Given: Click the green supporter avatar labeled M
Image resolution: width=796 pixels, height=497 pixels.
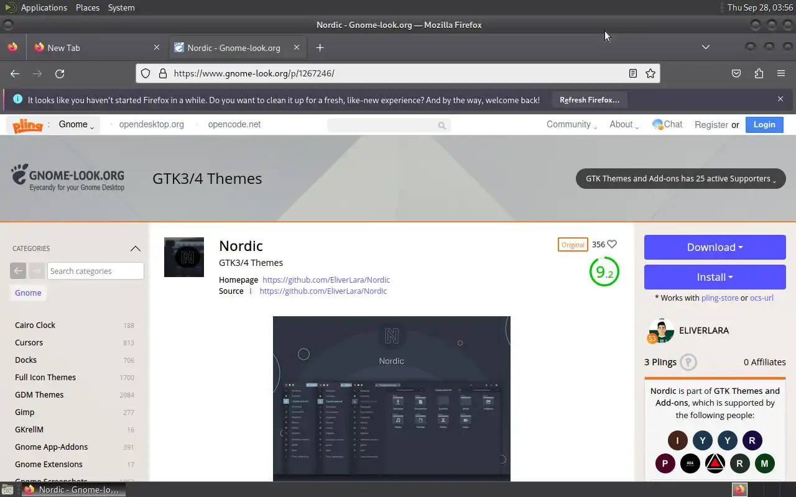Looking at the screenshot, I should click(x=765, y=463).
